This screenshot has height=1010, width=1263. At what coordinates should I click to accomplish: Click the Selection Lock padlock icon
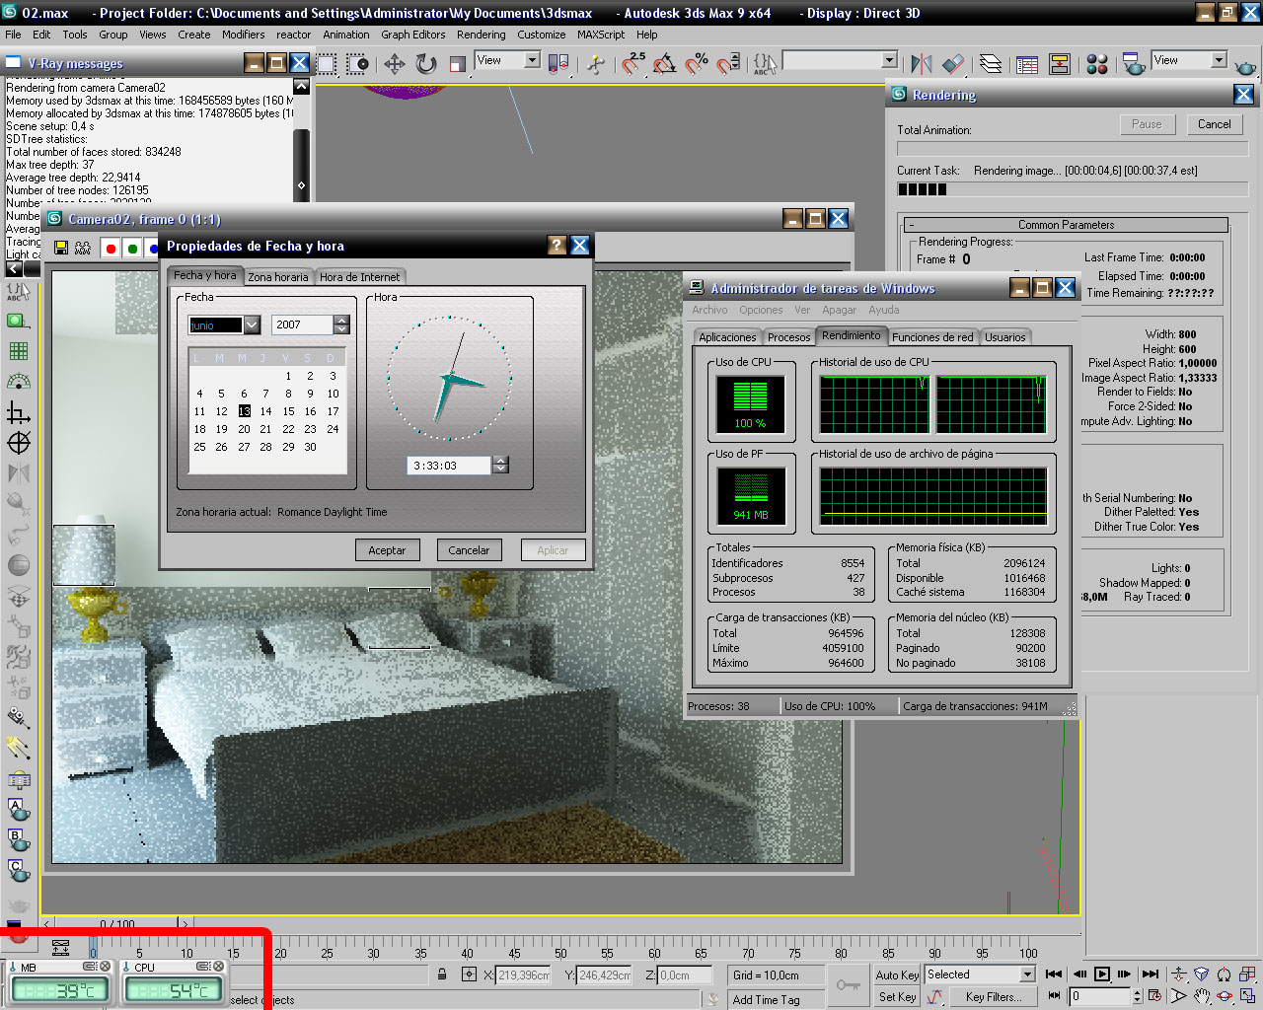tap(442, 974)
